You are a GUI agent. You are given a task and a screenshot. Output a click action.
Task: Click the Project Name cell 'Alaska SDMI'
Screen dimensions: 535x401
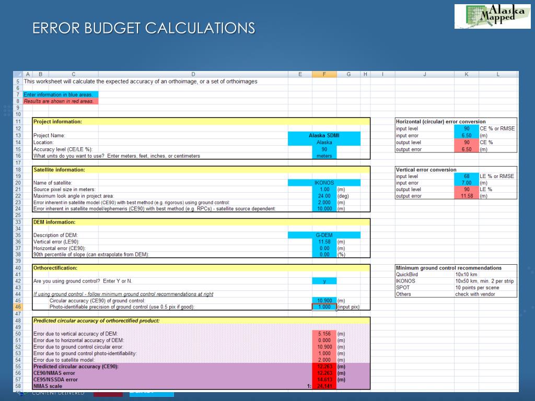(x=324, y=135)
